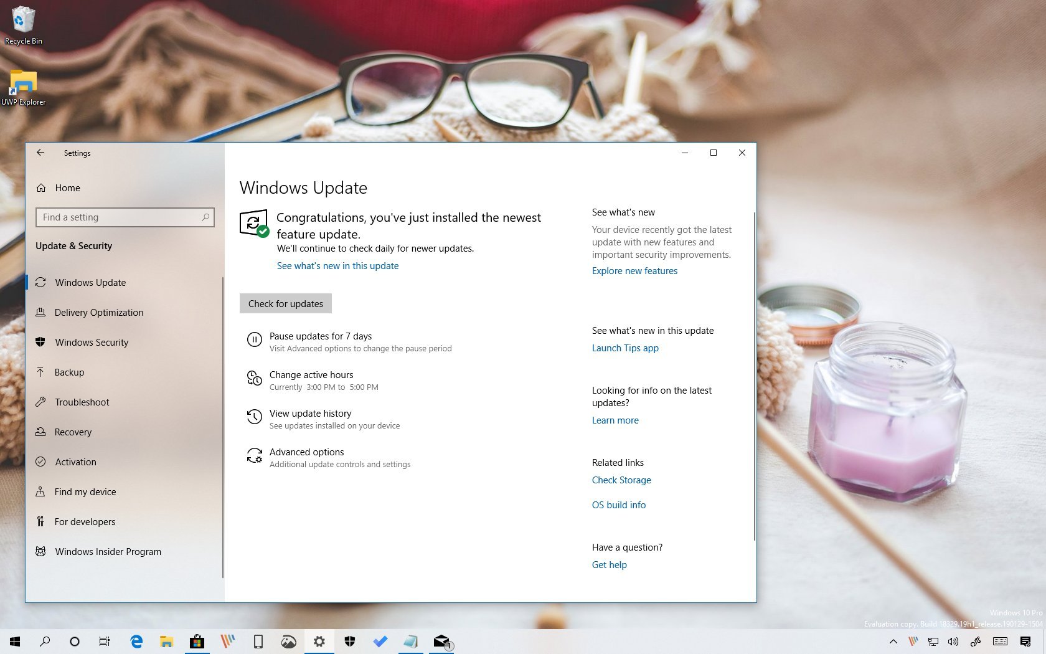The width and height of the screenshot is (1046, 654).
Task: Open Cortana from the taskbar
Action: (75, 642)
